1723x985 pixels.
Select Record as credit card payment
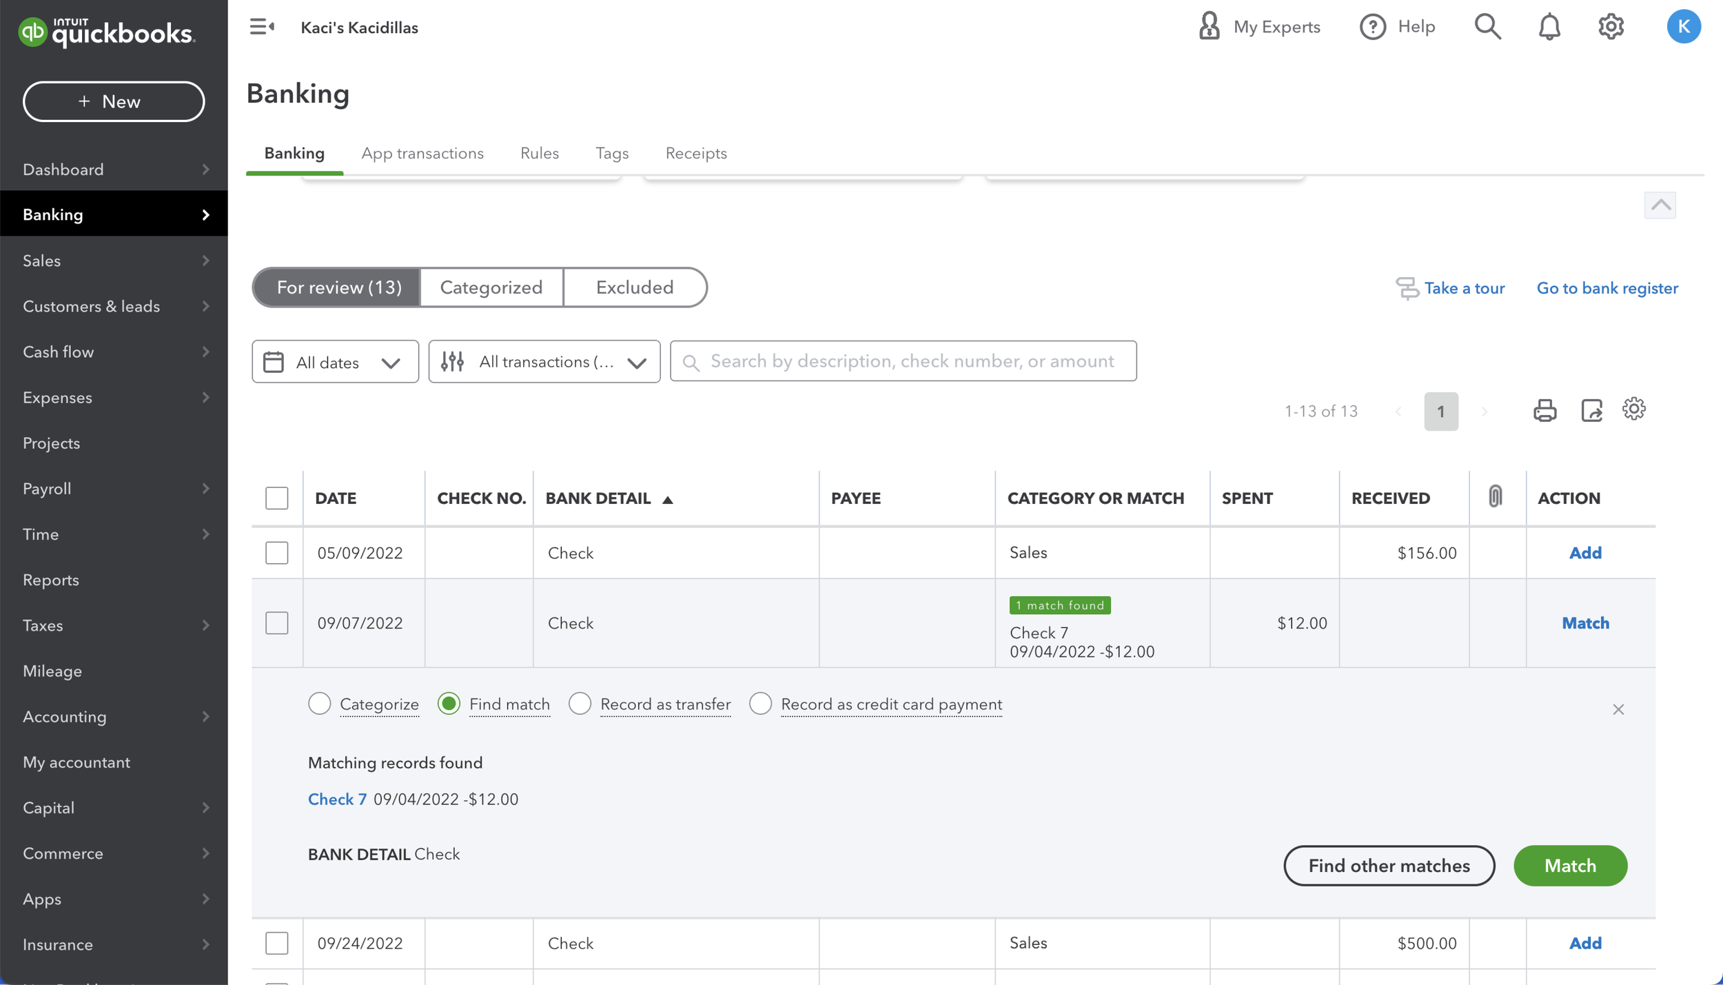[760, 704]
